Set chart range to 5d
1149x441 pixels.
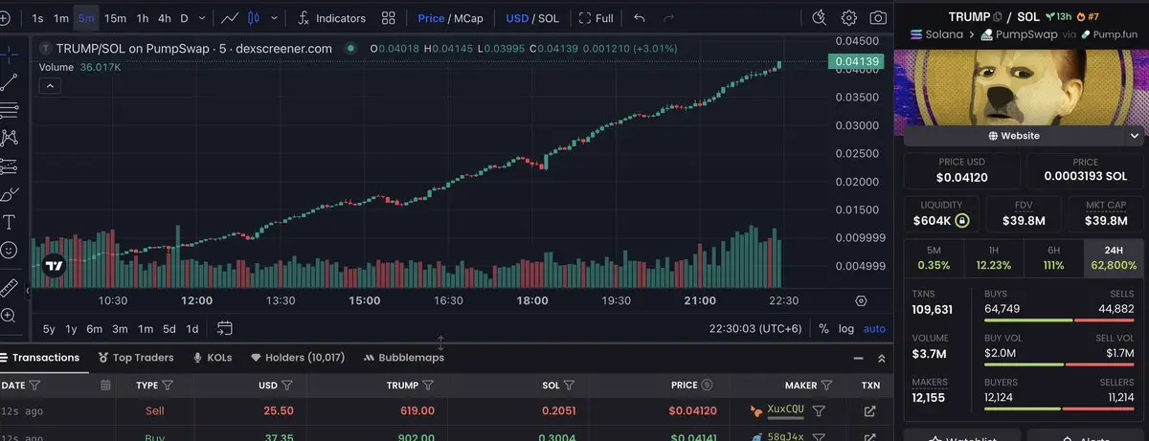169,328
